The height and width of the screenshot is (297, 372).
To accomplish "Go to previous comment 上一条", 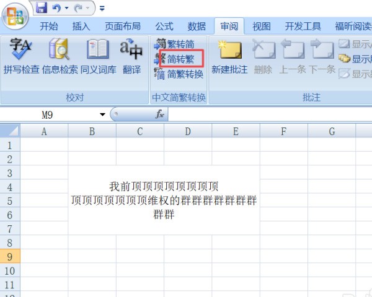I will tap(293, 58).
